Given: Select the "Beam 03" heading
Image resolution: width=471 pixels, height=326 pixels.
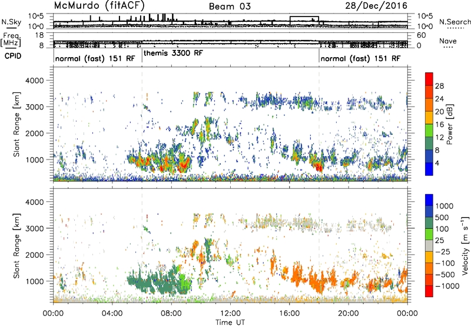Looking at the screenshot, I should pos(230,6).
